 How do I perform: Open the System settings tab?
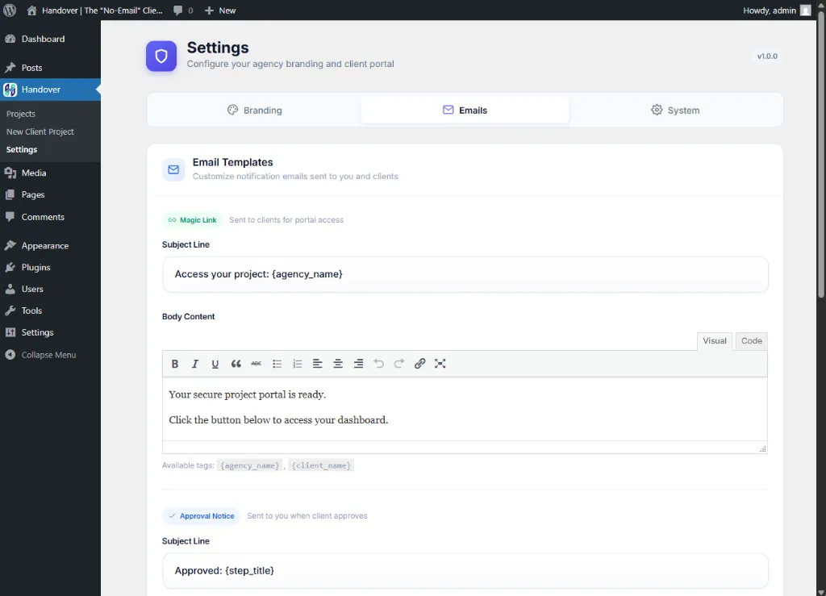(x=675, y=110)
